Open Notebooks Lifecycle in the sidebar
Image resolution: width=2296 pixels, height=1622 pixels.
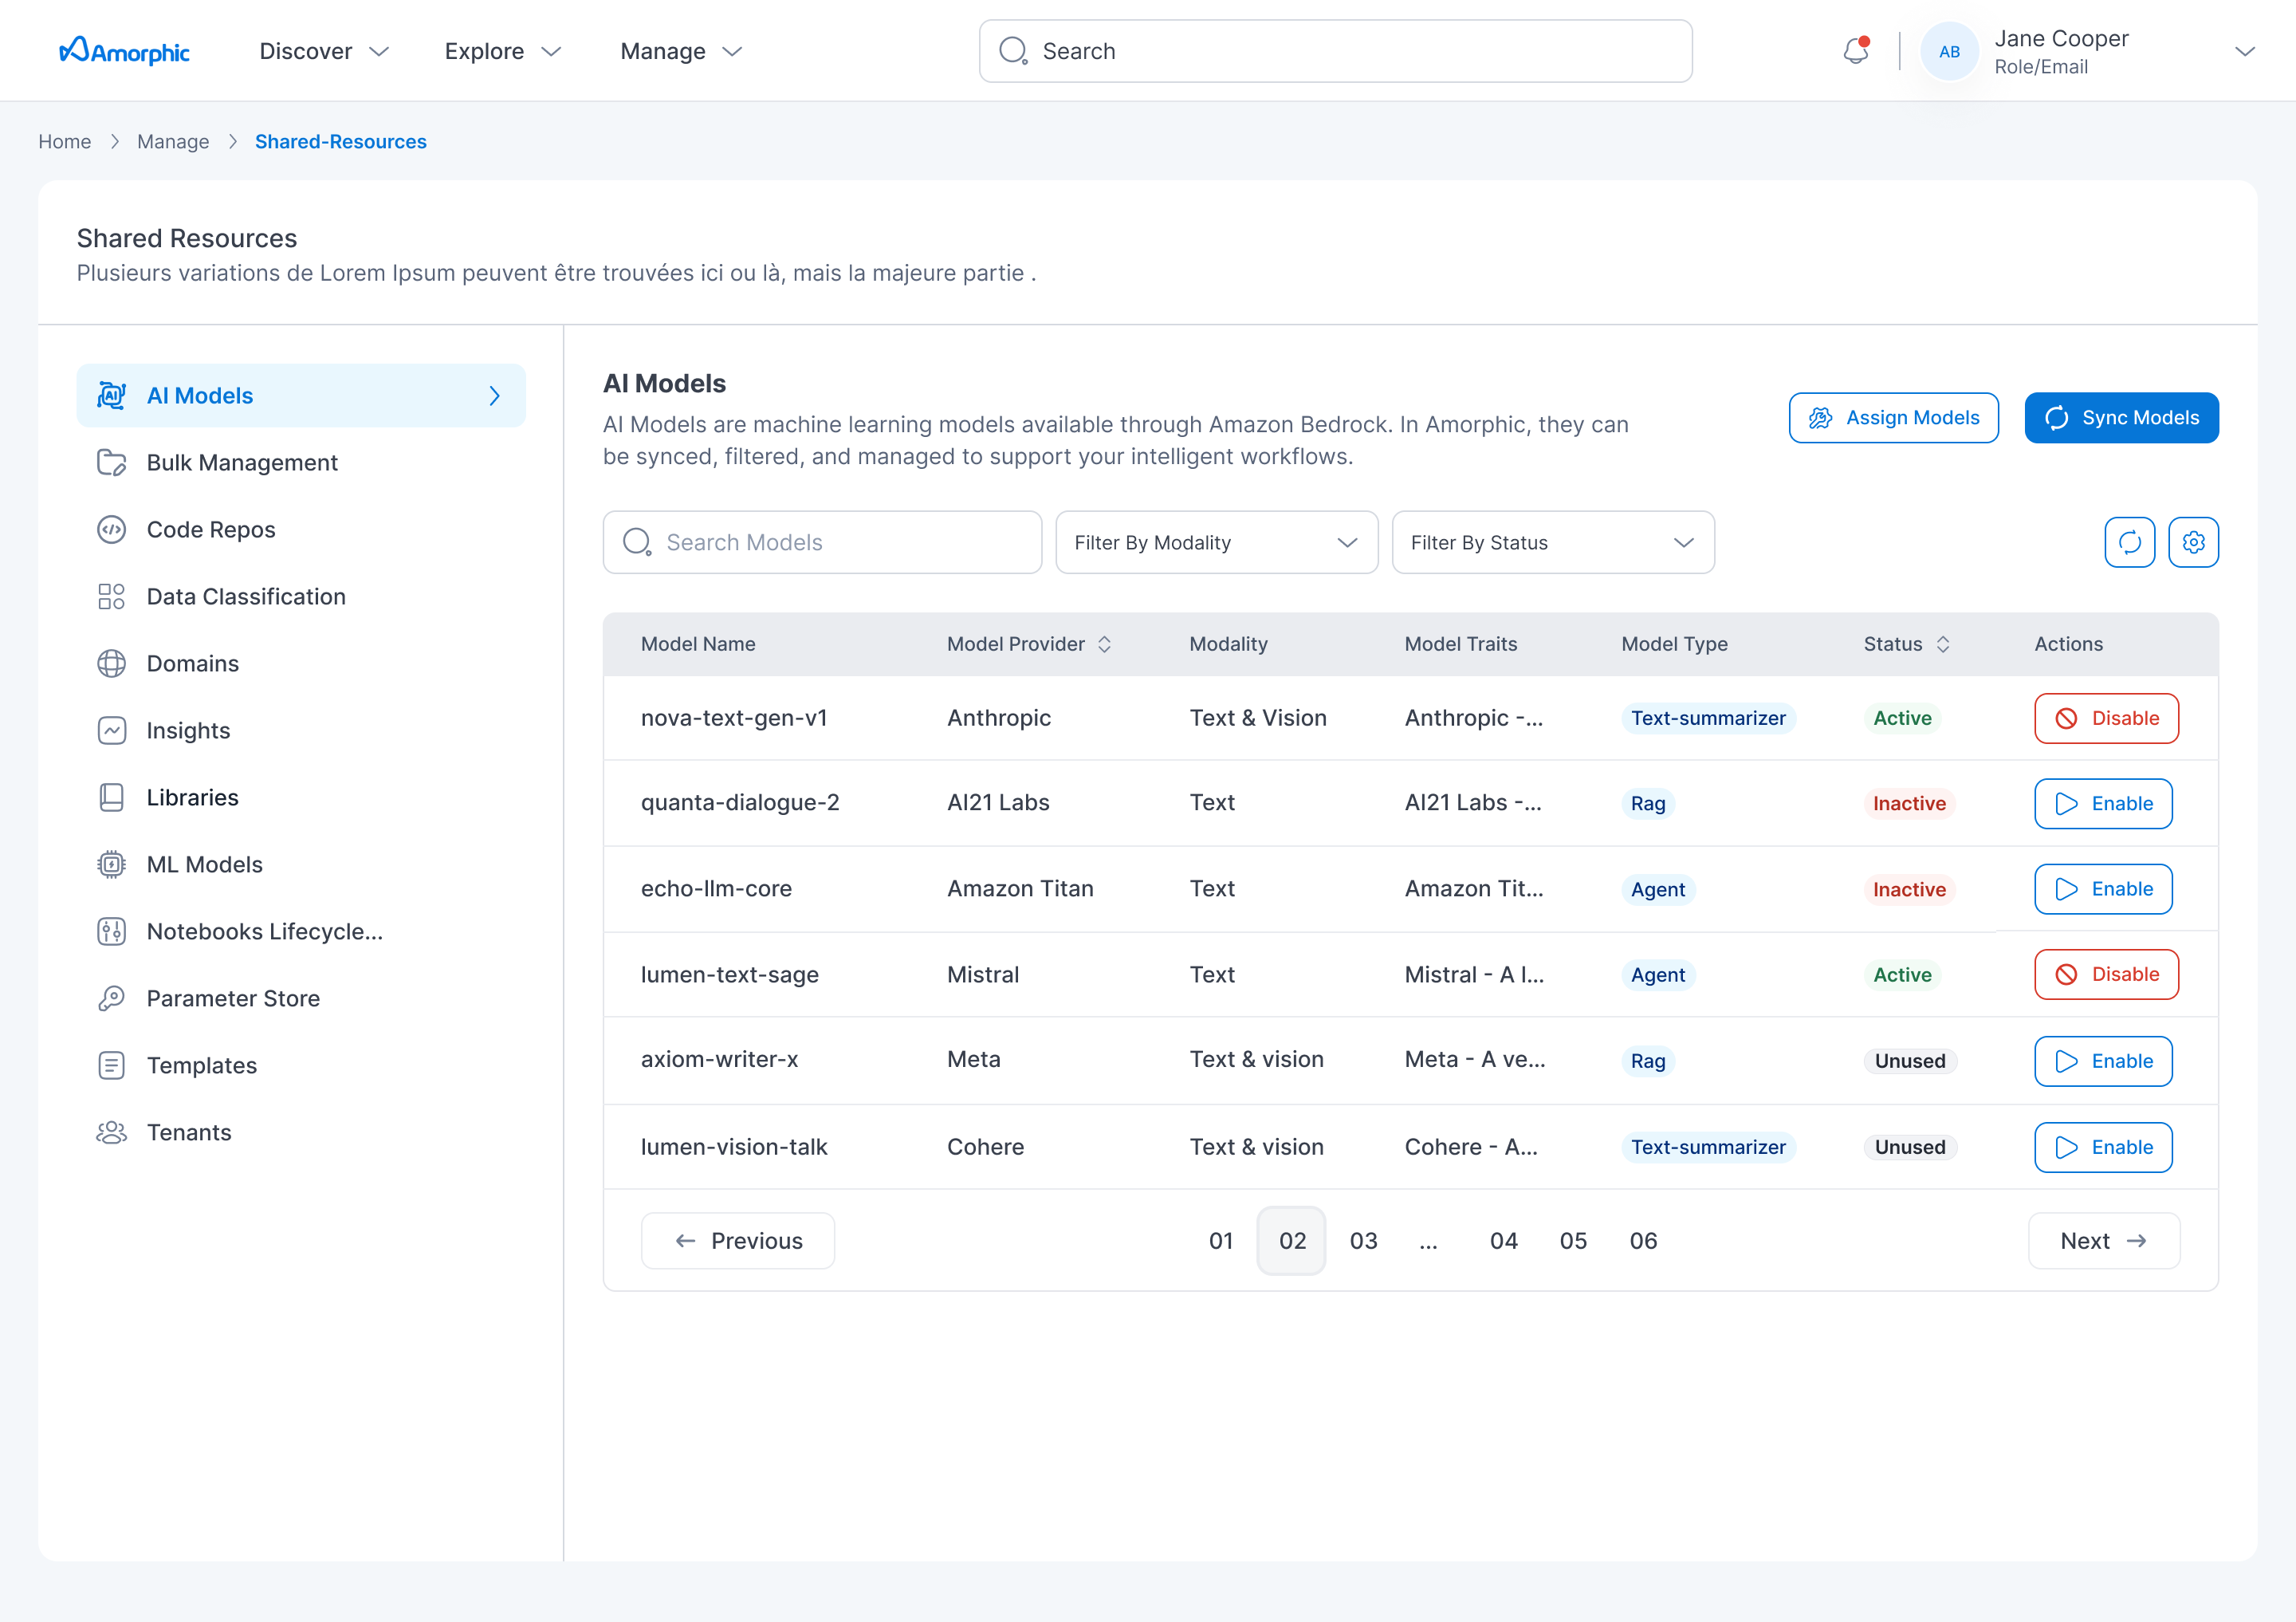coord(264,931)
